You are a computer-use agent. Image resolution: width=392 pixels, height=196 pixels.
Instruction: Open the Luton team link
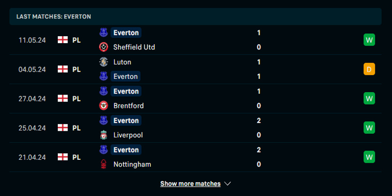[122, 62]
